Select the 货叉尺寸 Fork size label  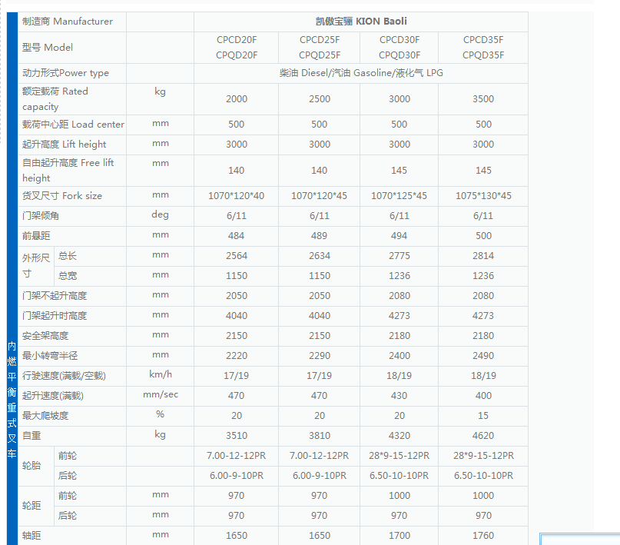click(x=62, y=196)
